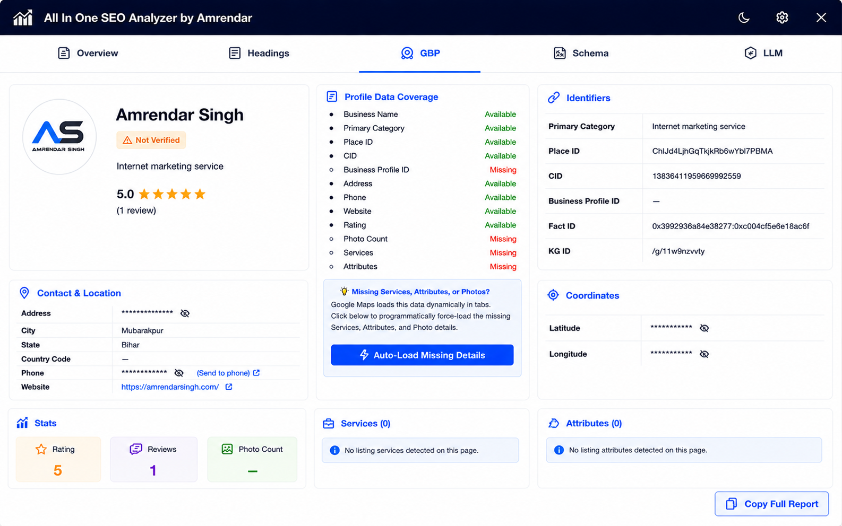Image resolution: width=842 pixels, height=526 pixels.
Task: Click the Stats chart icon
Action: 22,423
